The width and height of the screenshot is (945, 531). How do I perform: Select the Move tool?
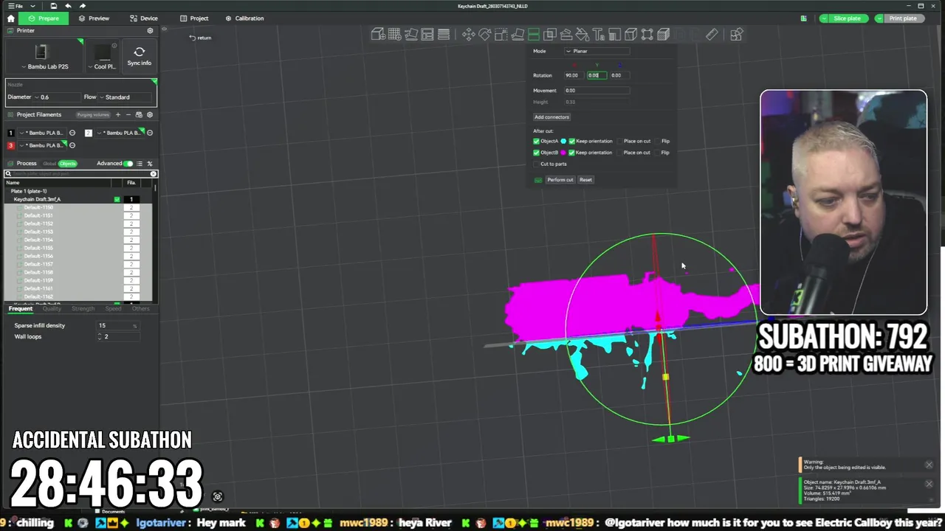(x=468, y=35)
